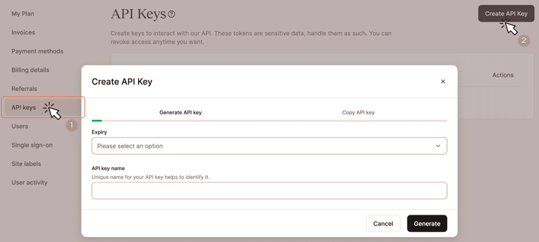Navigate to Single sign-on settings
Viewport: 539px width, 242px height.
click(x=32, y=145)
